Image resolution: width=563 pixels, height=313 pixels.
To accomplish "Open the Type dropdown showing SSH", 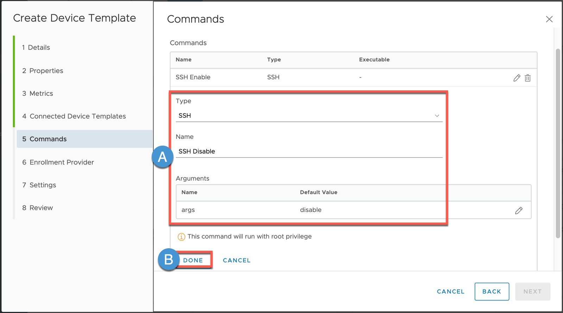I will [x=309, y=115].
